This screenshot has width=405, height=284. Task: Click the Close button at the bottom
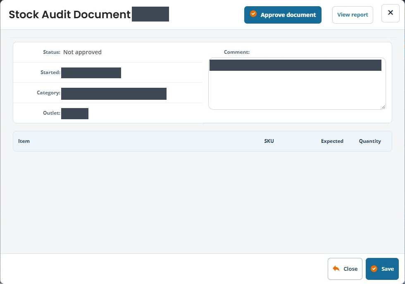pos(345,269)
